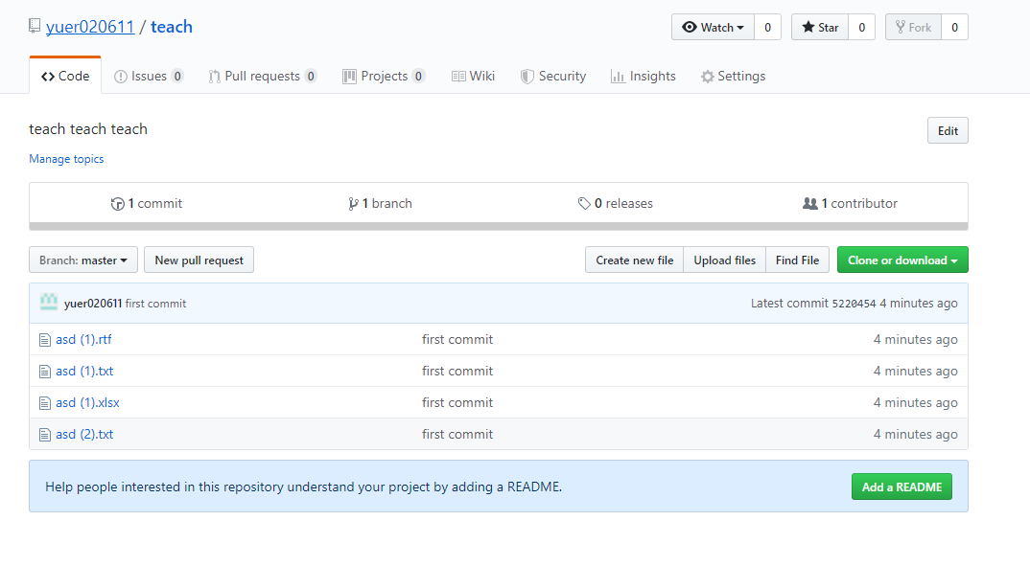Click the 'teach teach teach' description text
Viewport: 1030px width, 566px height.
88,129
